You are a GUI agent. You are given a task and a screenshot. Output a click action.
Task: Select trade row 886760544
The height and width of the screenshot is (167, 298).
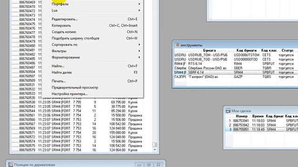77,111
